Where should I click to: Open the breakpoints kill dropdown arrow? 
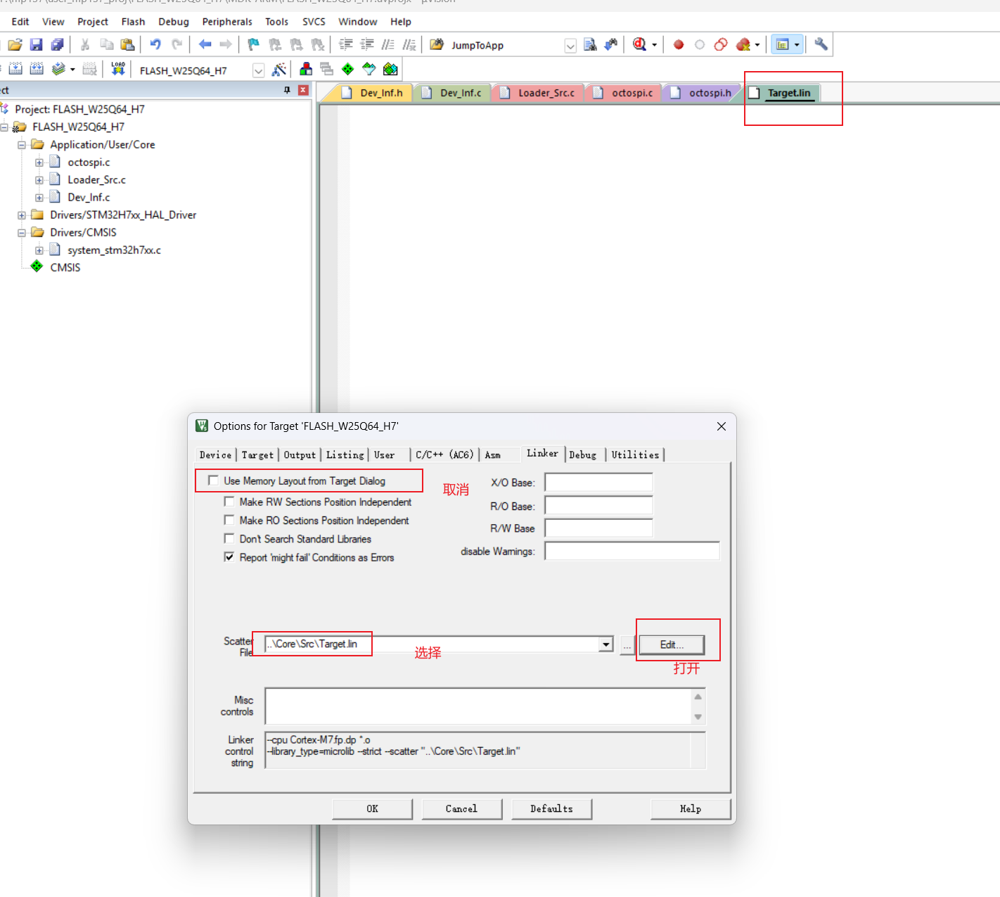coord(757,45)
